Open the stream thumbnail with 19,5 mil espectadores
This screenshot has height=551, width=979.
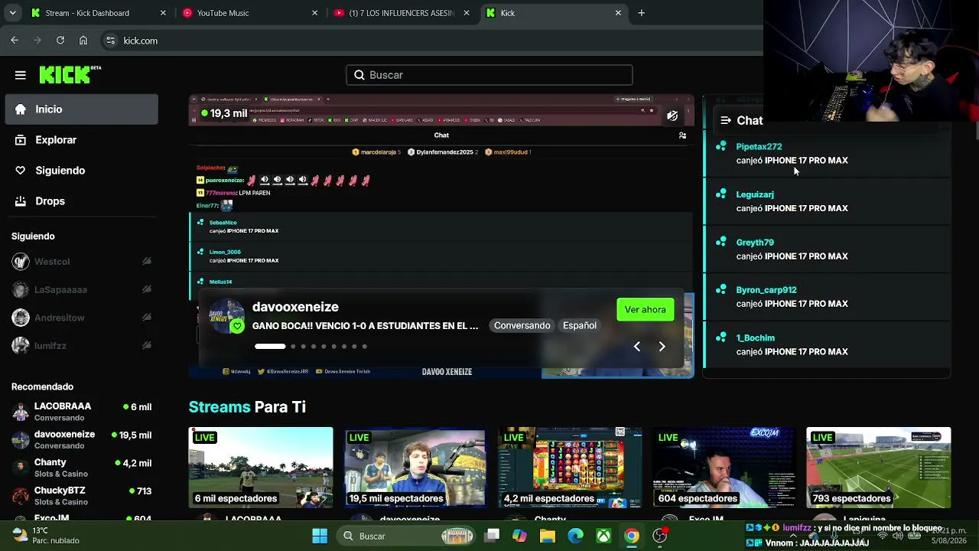415,468
